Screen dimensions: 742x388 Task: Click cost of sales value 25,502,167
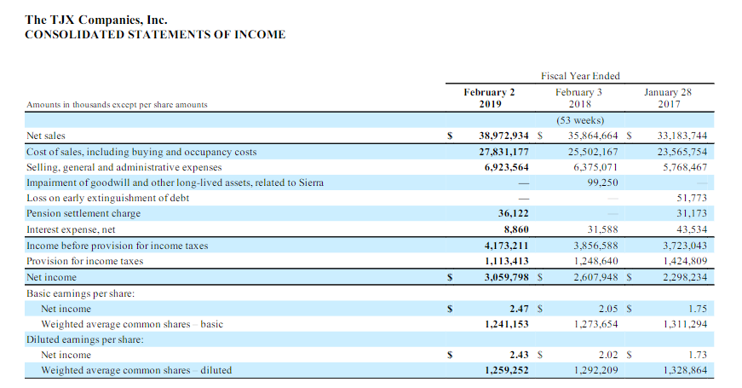593,152
